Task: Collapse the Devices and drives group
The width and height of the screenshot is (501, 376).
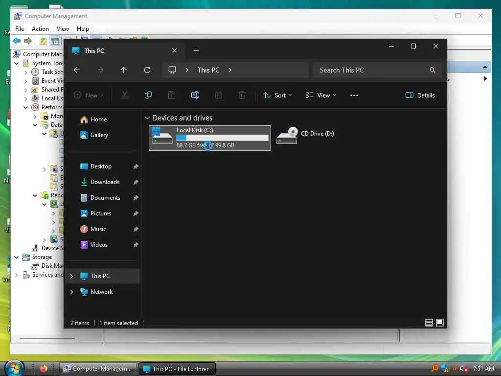Action: pyautogui.click(x=147, y=118)
